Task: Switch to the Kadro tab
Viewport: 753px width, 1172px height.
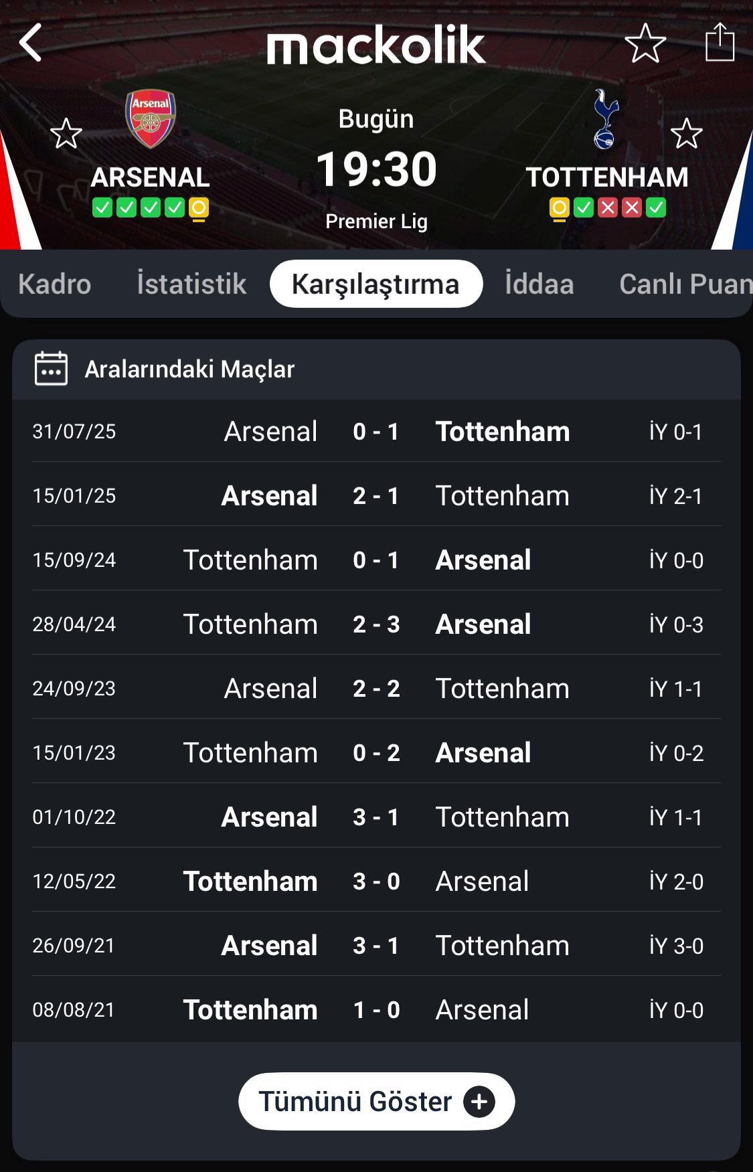Action: (54, 284)
